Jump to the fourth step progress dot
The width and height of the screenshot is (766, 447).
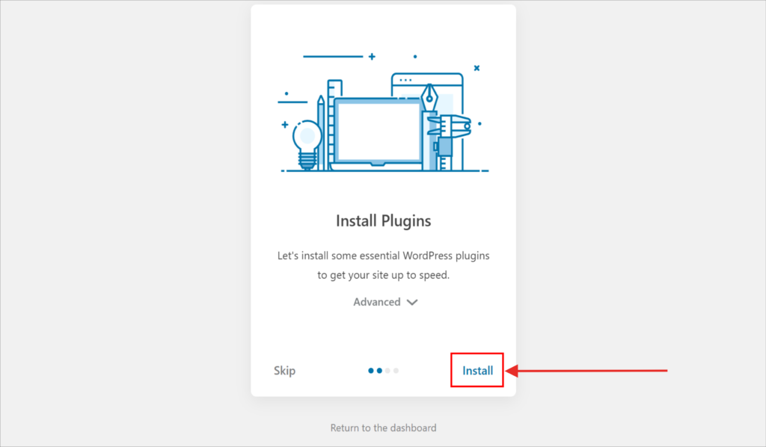(x=396, y=370)
